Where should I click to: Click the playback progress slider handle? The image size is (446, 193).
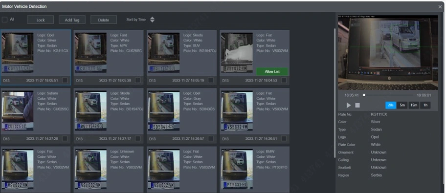pos(364,95)
